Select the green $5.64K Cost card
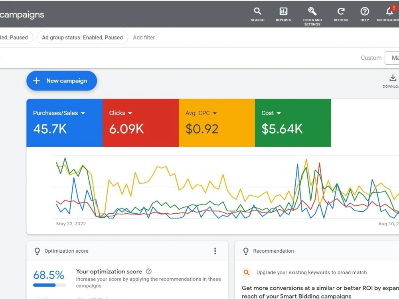Screen dimensions: 399x299 click(293, 123)
